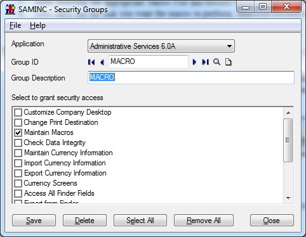Screen dimensions: 306x237
Task: Enable Currency Screens access
Action: pos(18,183)
